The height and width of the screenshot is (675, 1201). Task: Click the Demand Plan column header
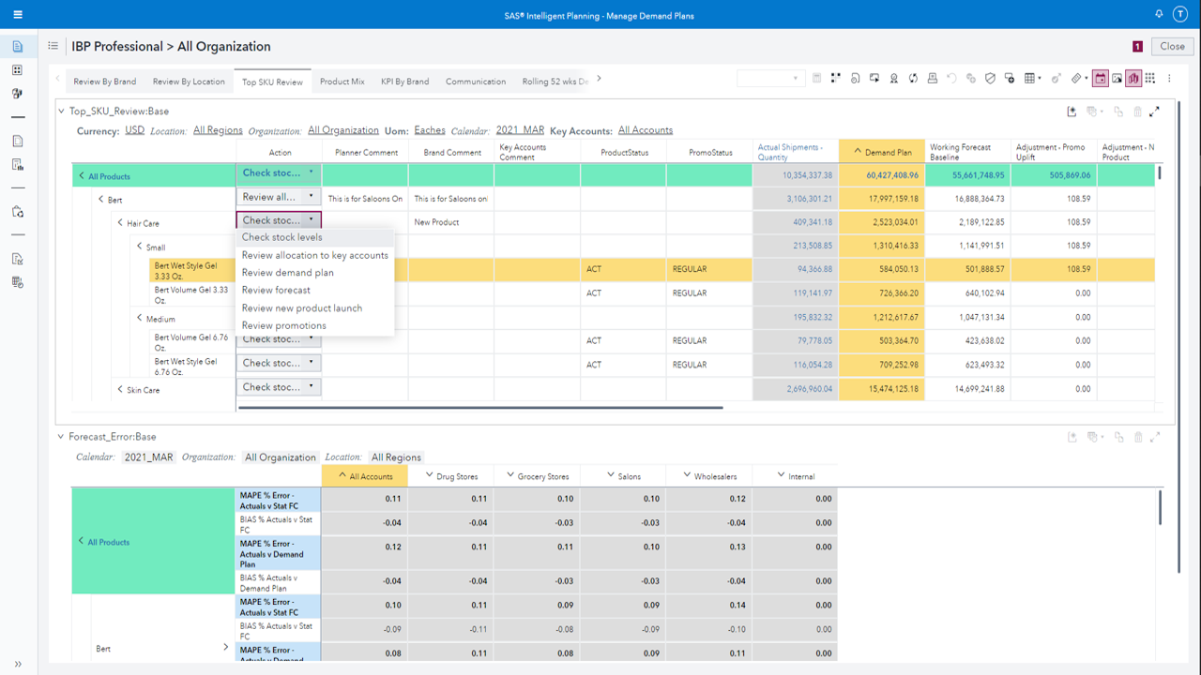[882, 152]
